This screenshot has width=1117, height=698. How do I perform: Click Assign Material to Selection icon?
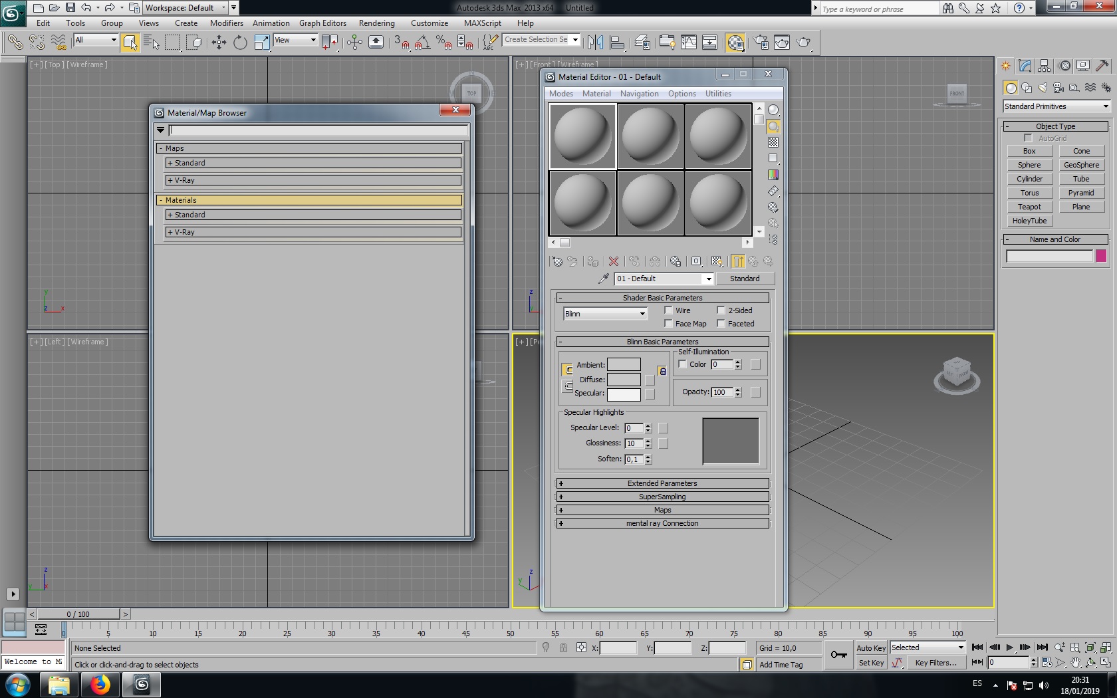[x=592, y=261]
